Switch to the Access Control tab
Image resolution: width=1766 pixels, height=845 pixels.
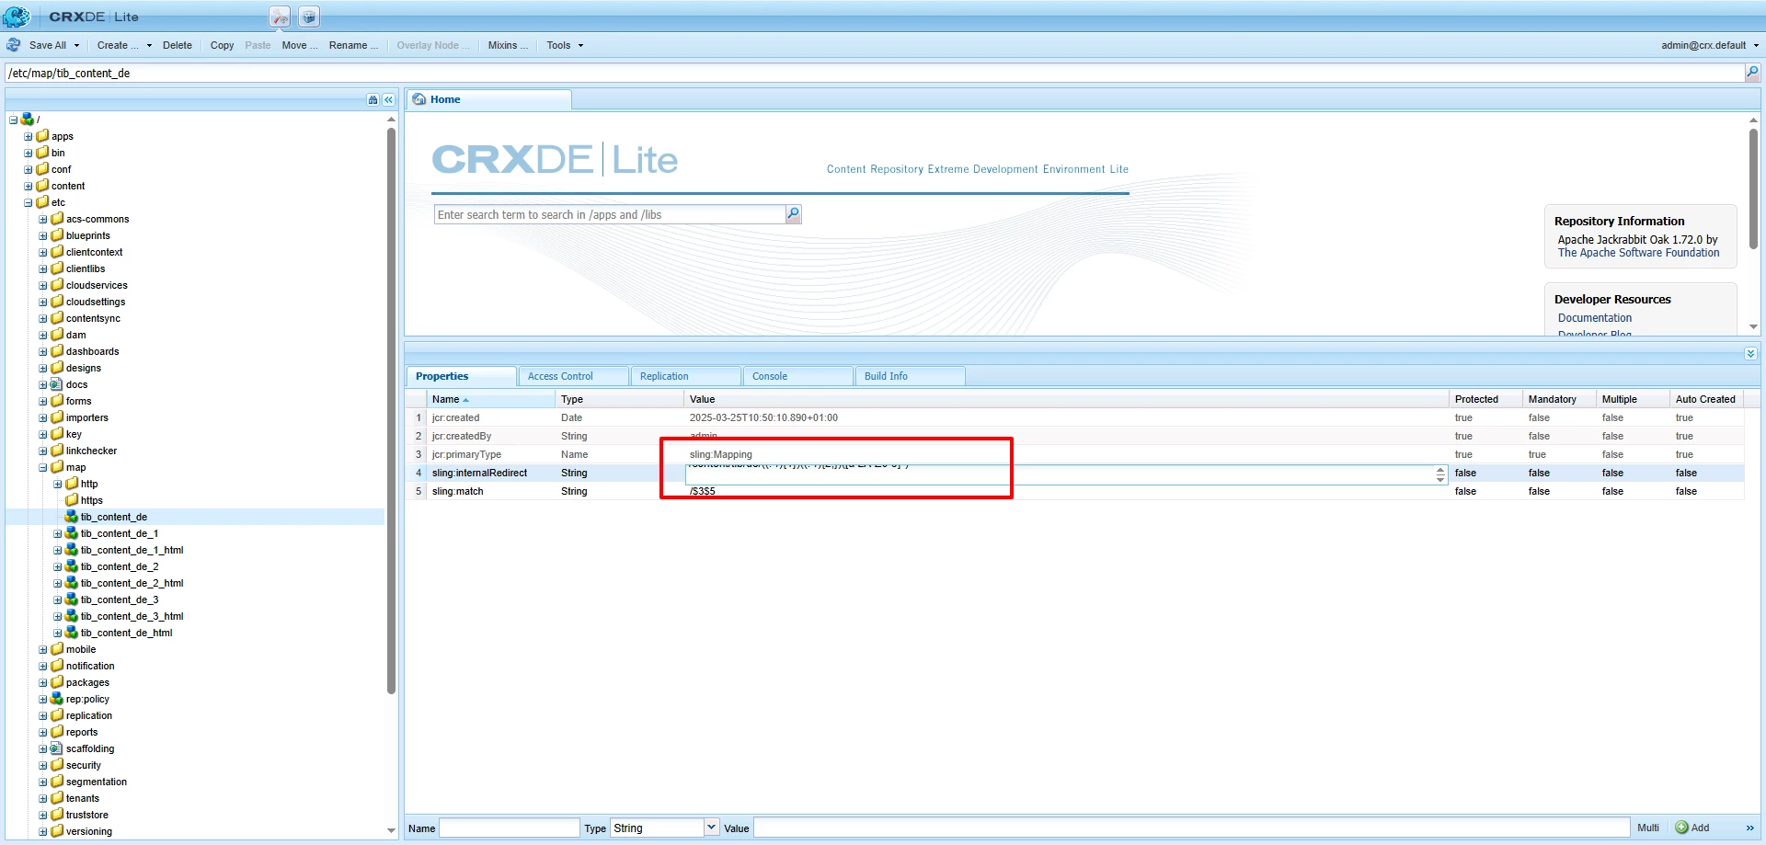pos(574,376)
